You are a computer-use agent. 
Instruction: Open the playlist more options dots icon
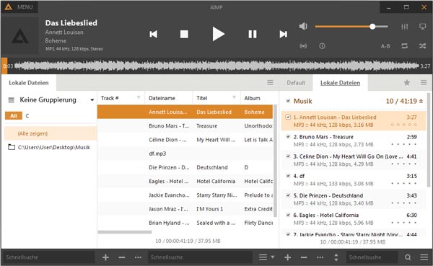tap(320, 257)
